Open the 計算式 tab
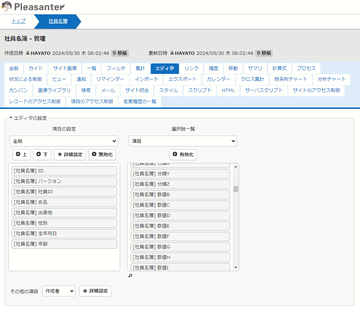The image size is (360, 309). click(x=280, y=69)
